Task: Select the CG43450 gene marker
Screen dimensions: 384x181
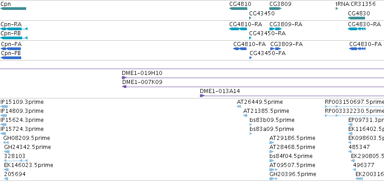Action: coord(250,18)
